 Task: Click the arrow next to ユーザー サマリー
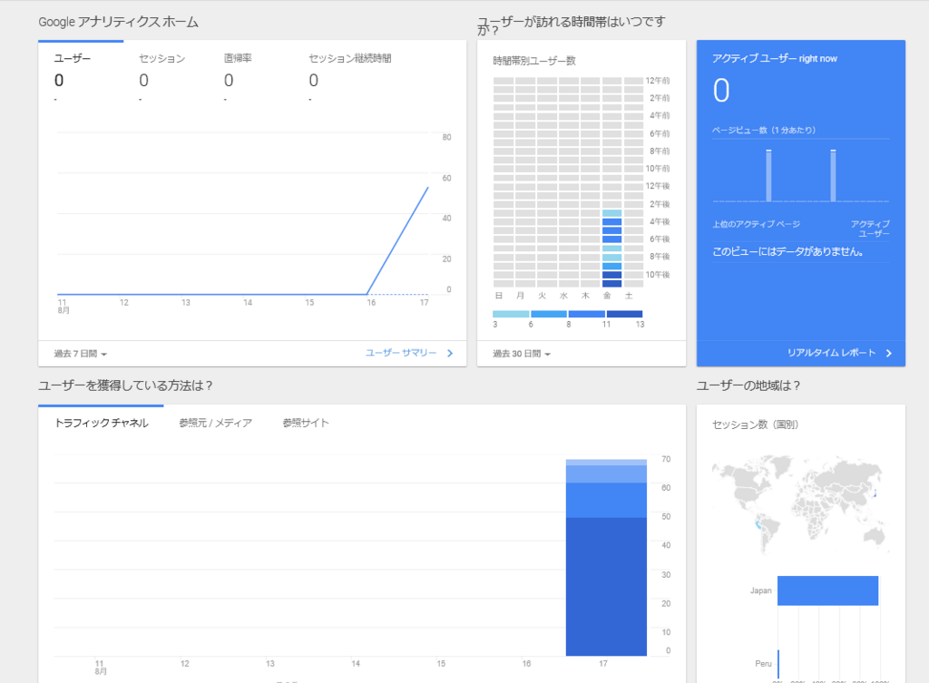(450, 353)
